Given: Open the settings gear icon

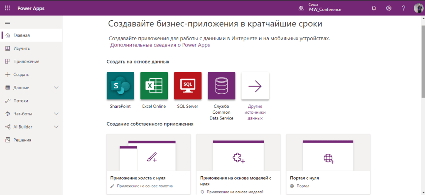Looking at the screenshot, I should (x=388, y=8).
